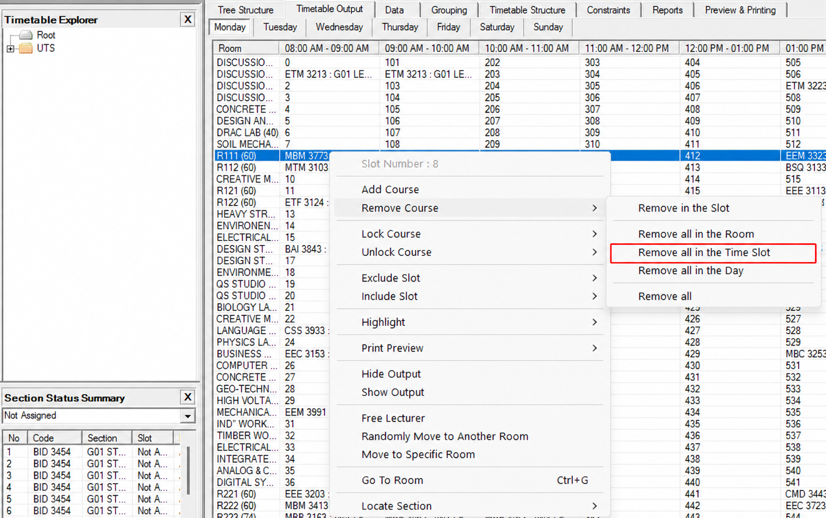826x518 pixels.
Task: Switch to the Grouping tab
Action: click(449, 10)
